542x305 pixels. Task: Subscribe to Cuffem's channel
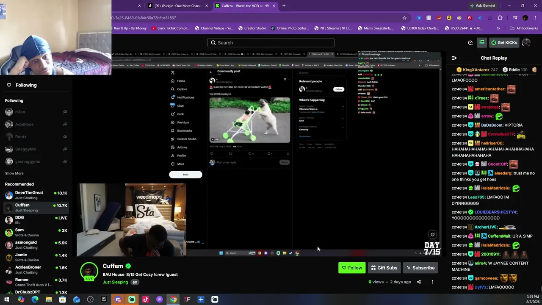(420, 268)
